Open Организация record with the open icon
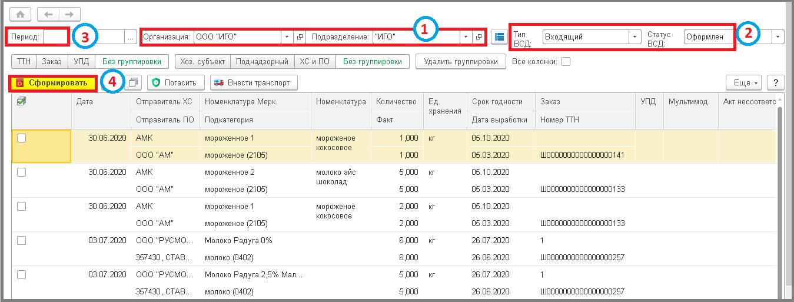The width and height of the screenshot is (794, 302). (300, 36)
